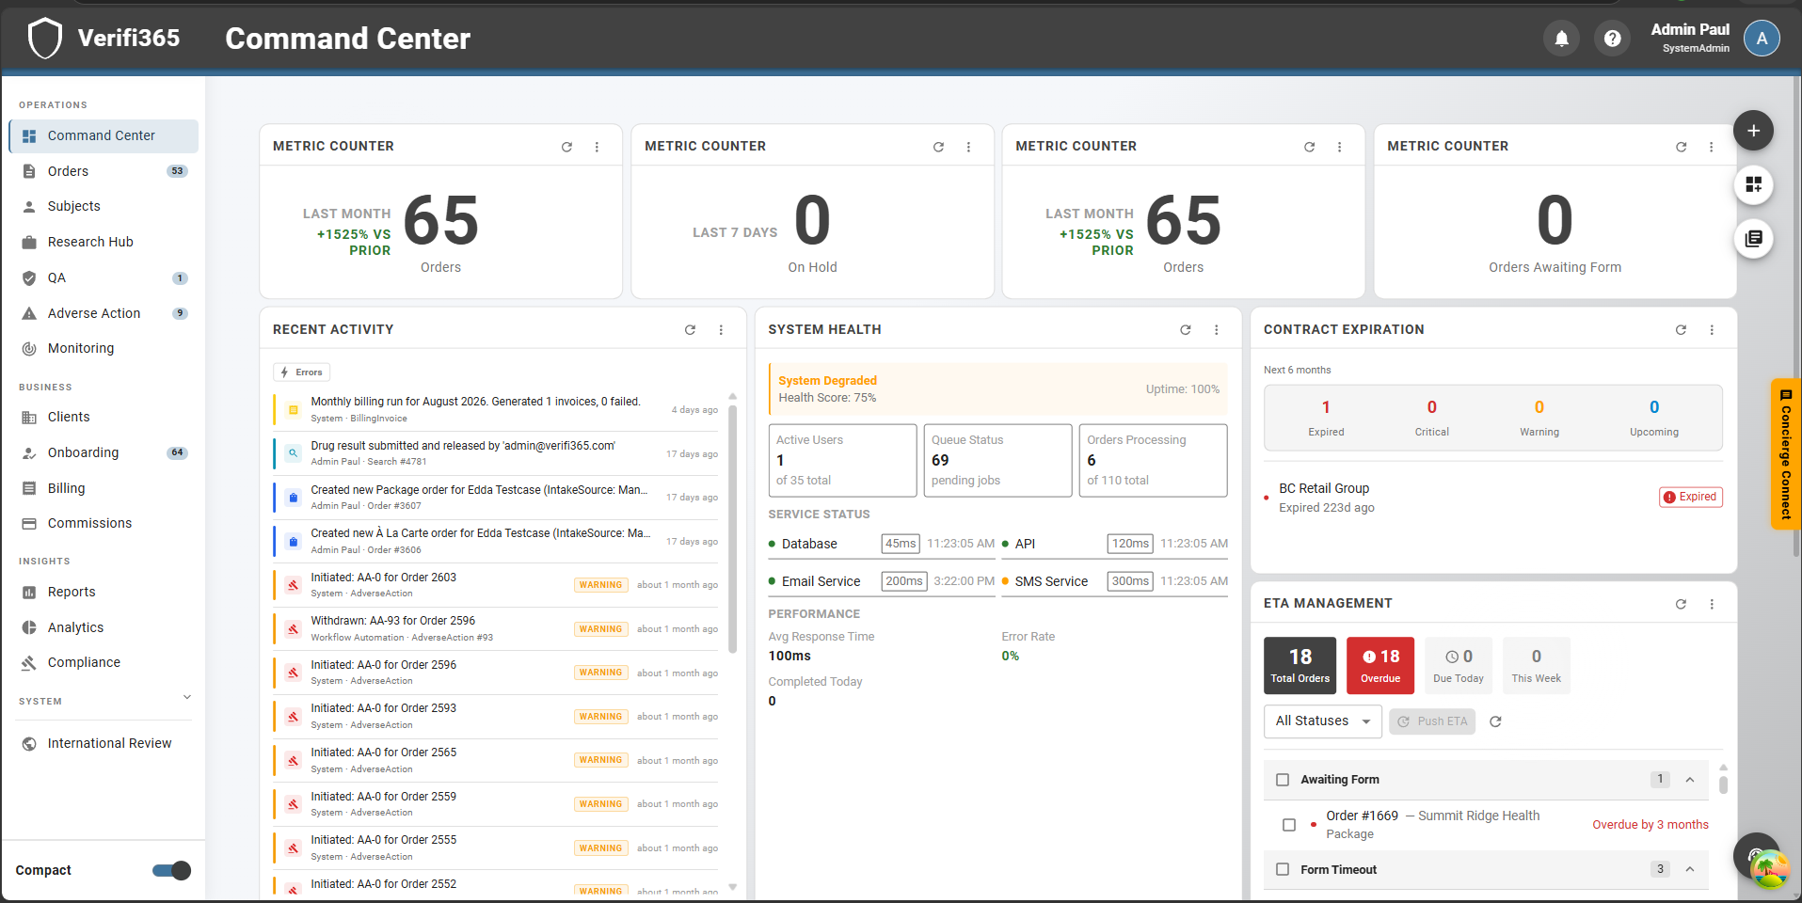Collapse the Awaiting Form group
The width and height of the screenshot is (1802, 903).
click(1690, 780)
